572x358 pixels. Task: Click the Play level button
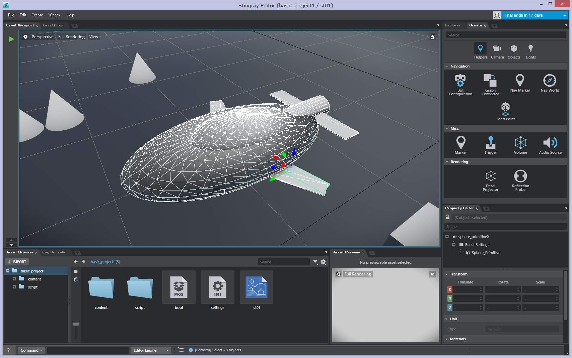click(x=11, y=39)
